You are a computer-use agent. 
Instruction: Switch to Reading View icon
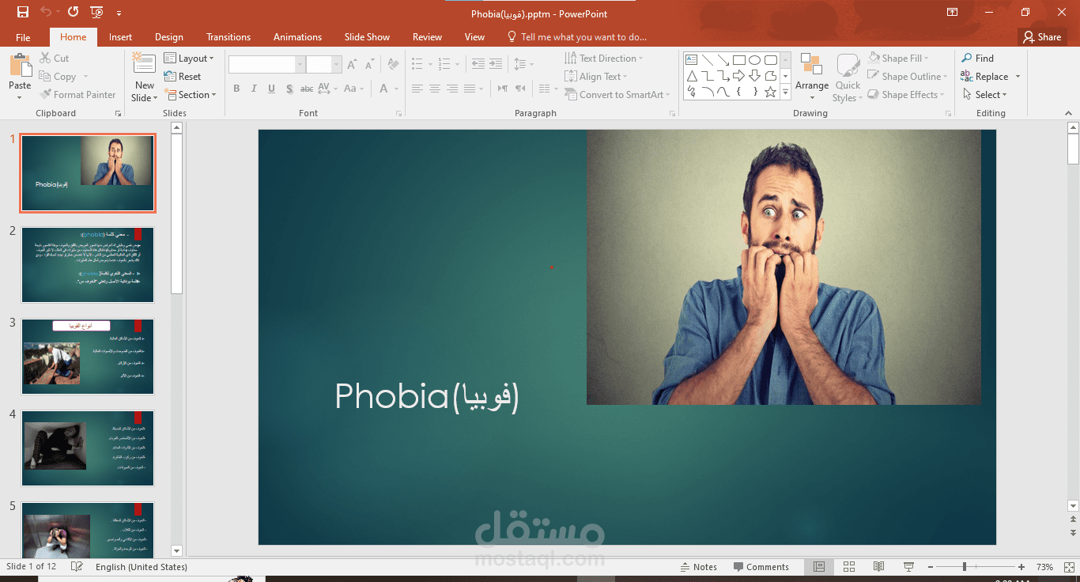[x=879, y=567]
